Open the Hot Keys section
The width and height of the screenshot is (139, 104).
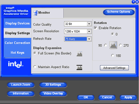(x=17, y=53)
